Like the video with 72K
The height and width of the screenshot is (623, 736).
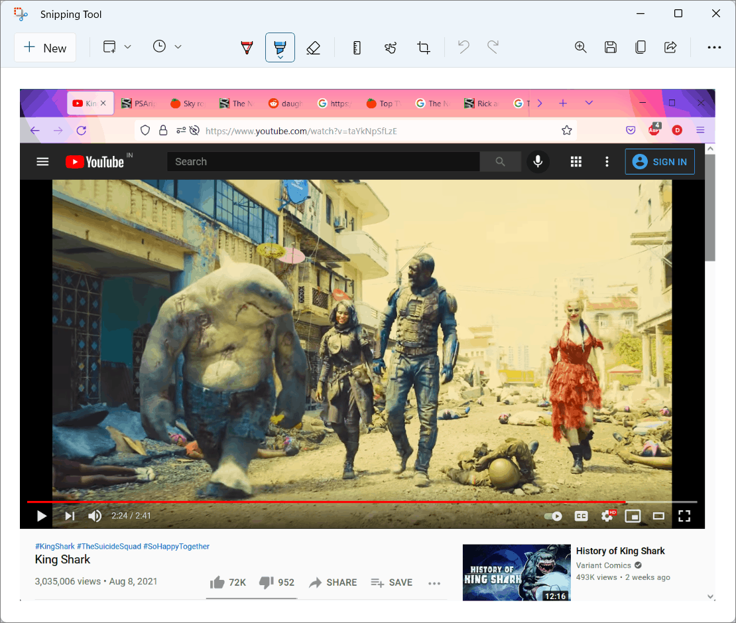(227, 583)
